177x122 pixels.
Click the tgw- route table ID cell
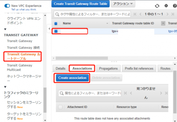click(x=115, y=31)
